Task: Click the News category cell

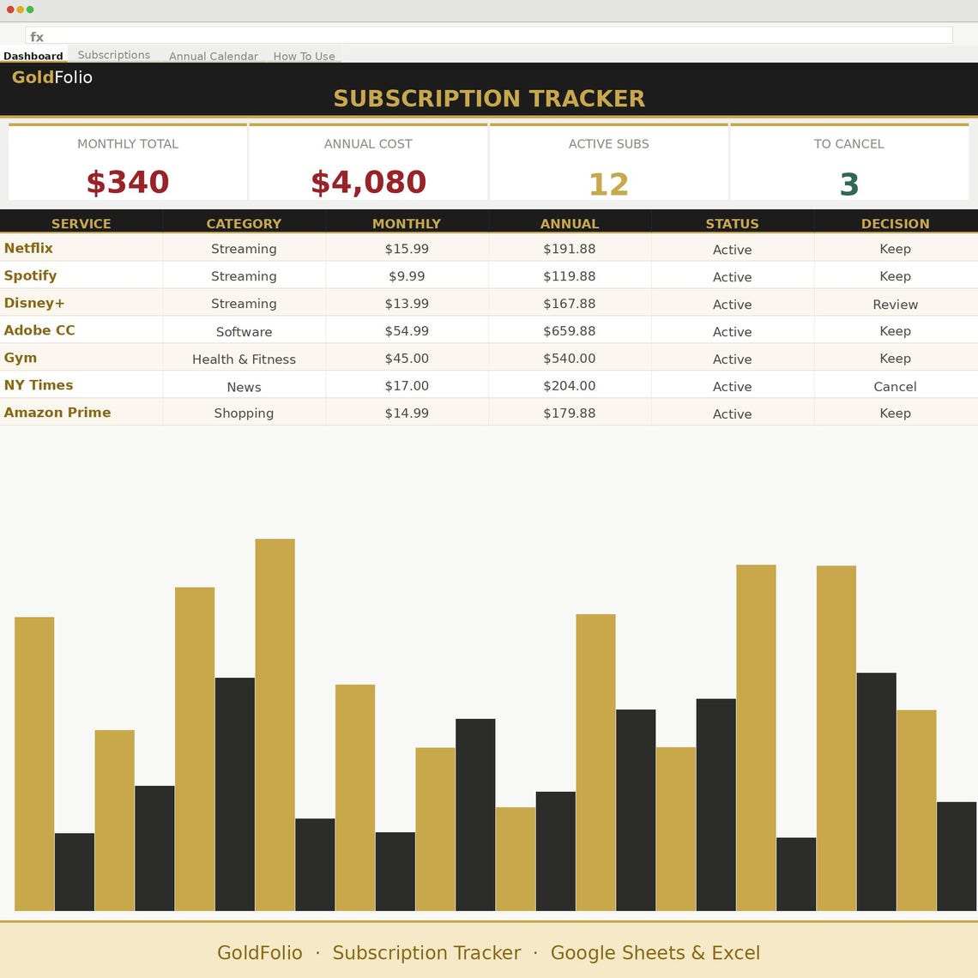Action: tap(244, 386)
